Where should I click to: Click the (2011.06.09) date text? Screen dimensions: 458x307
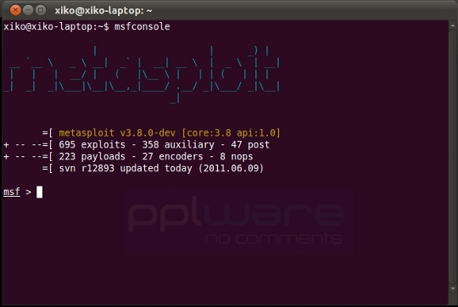[231, 169]
